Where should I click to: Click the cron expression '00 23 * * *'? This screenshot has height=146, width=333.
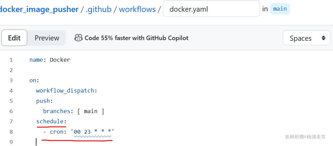(x=94, y=132)
